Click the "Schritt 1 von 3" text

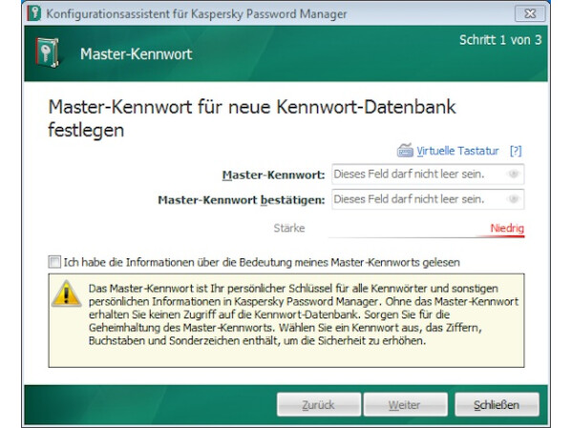[x=500, y=40]
